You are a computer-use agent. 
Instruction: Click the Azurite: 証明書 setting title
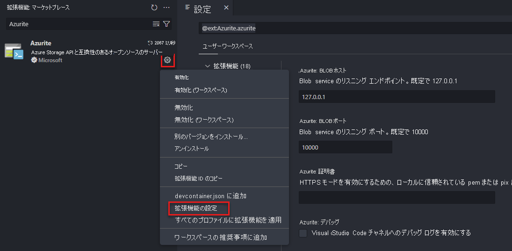tap(317, 172)
